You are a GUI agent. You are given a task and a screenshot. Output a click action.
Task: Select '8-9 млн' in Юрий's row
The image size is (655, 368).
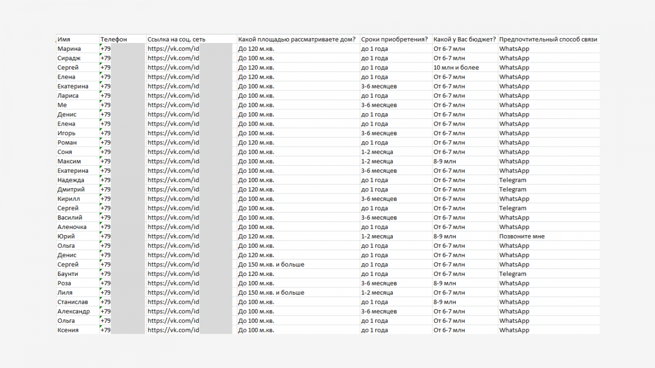445,237
